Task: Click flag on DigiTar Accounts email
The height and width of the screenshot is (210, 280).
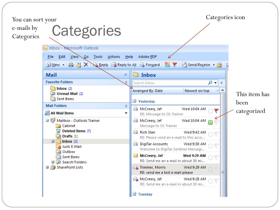Action: coord(217,146)
